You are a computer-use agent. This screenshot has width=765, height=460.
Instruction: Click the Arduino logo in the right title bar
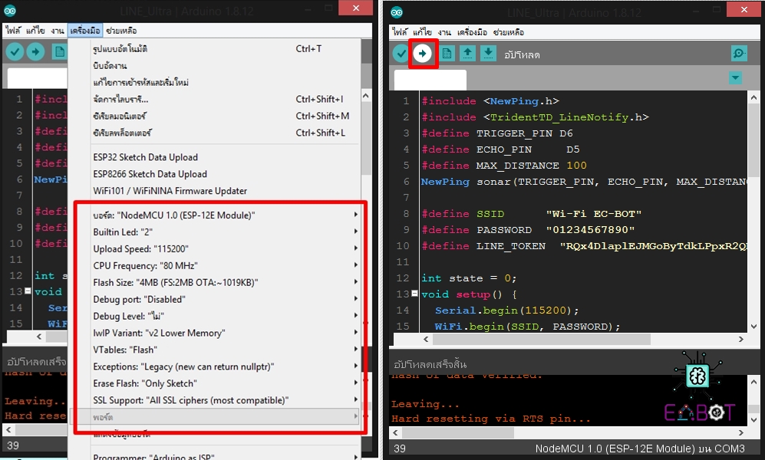[397, 11]
